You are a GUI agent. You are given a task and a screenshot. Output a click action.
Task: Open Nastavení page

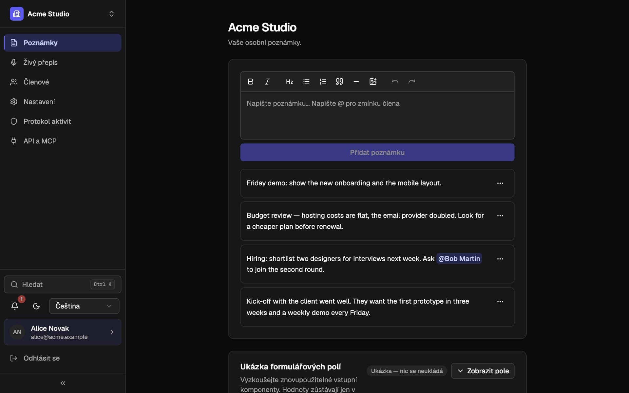pos(63,102)
